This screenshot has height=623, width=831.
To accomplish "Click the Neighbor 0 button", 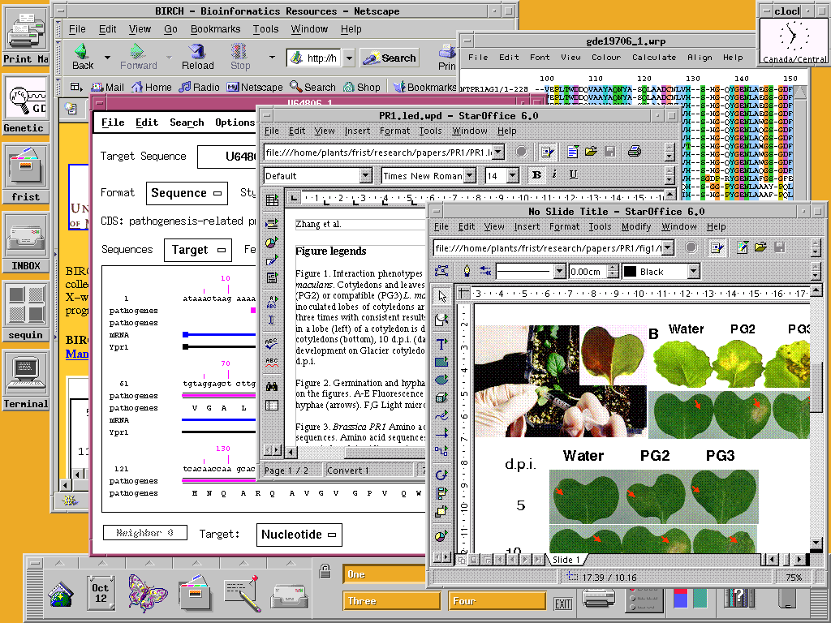I will 144,532.
